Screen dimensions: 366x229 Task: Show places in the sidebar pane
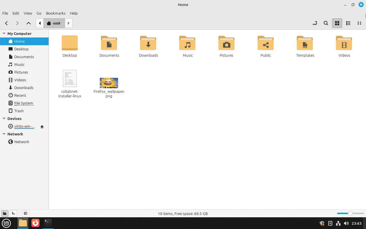tap(5, 213)
